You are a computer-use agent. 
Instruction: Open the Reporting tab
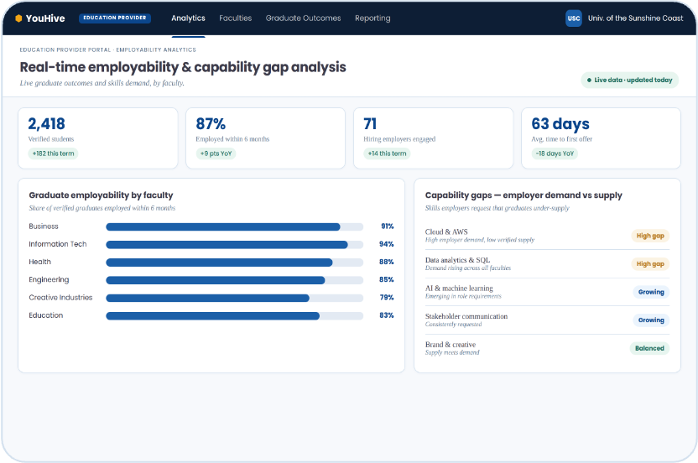tap(372, 18)
